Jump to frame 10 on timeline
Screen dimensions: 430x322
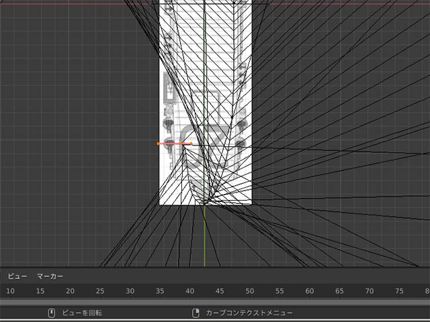(x=11, y=291)
